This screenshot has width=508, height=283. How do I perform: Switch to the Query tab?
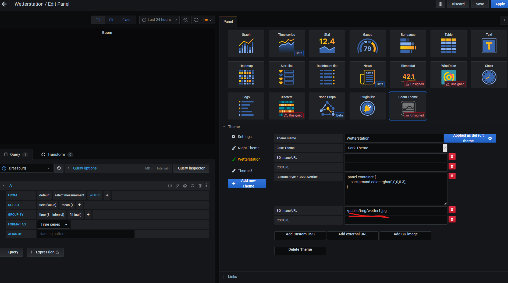tap(16, 154)
